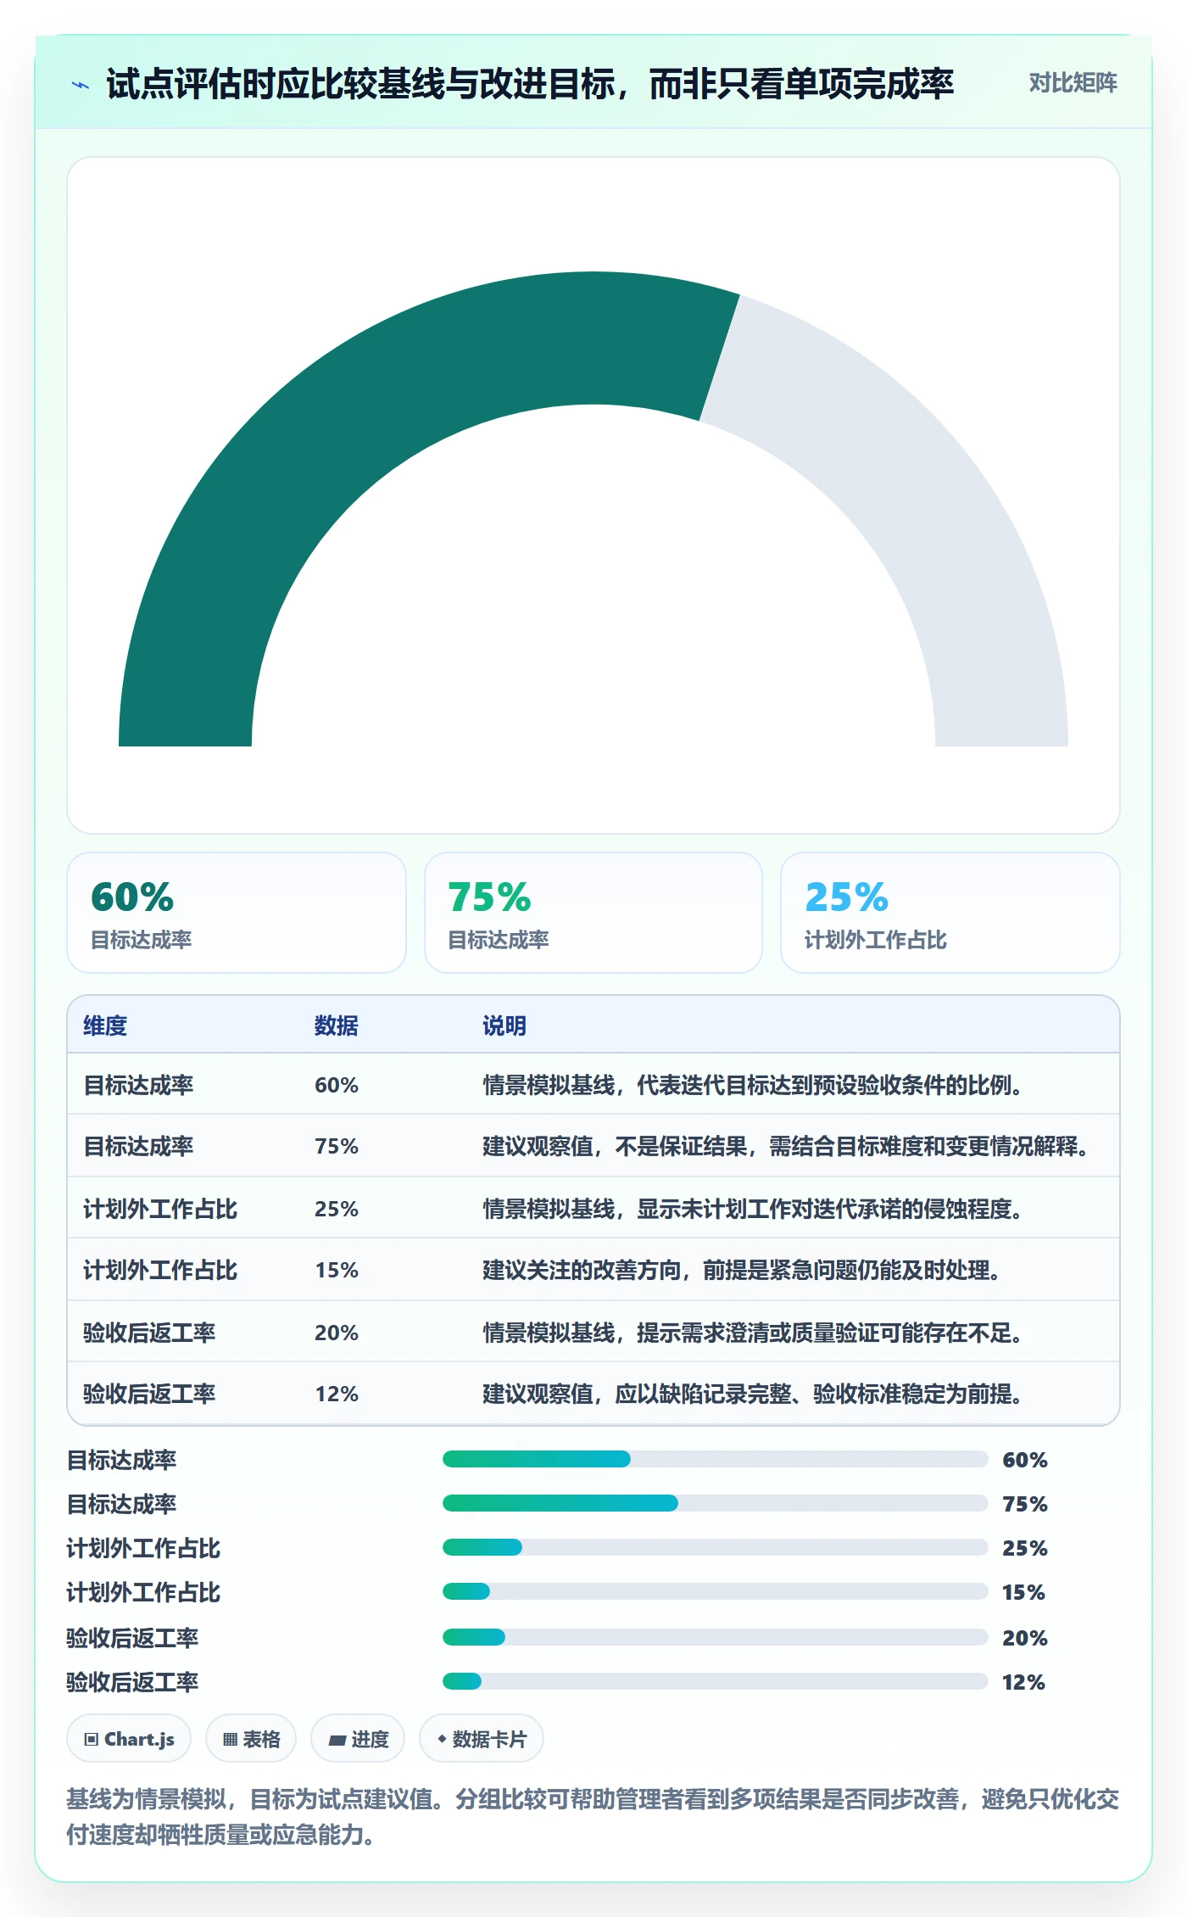Select the 表格 chip
Image resolution: width=1187 pixels, height=1917 pixels.
251,1739
